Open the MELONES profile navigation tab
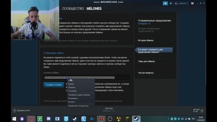217x122 pixels. tap(94, 8)
